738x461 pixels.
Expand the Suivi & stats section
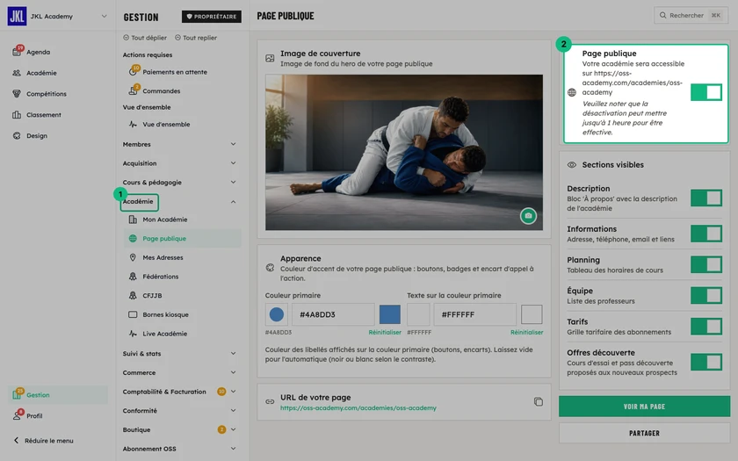tap(233, 353)
